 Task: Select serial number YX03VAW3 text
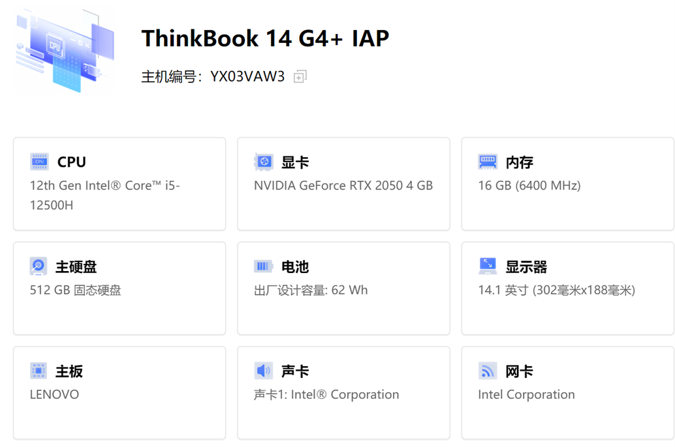click(x=247, y=76)
